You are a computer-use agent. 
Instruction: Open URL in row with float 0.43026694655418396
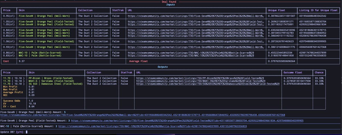coord(196,30)
